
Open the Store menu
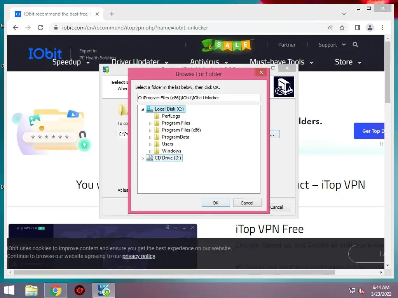coord(348,62)
